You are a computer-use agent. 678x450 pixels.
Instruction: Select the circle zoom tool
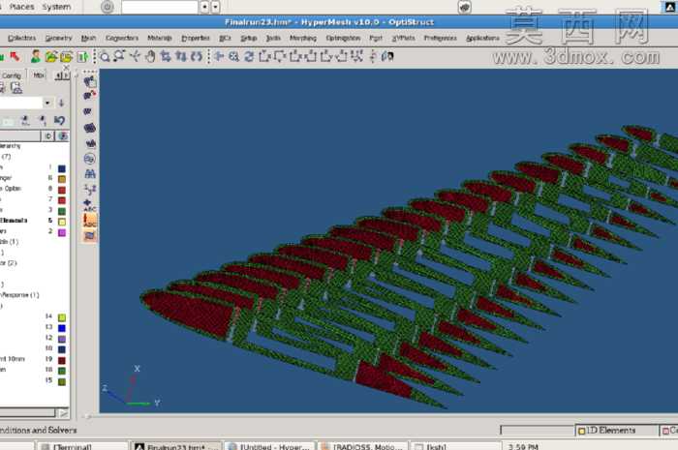point(120,56)
